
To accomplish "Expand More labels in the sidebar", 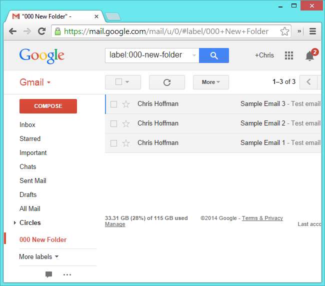I will tap(39, 257).
